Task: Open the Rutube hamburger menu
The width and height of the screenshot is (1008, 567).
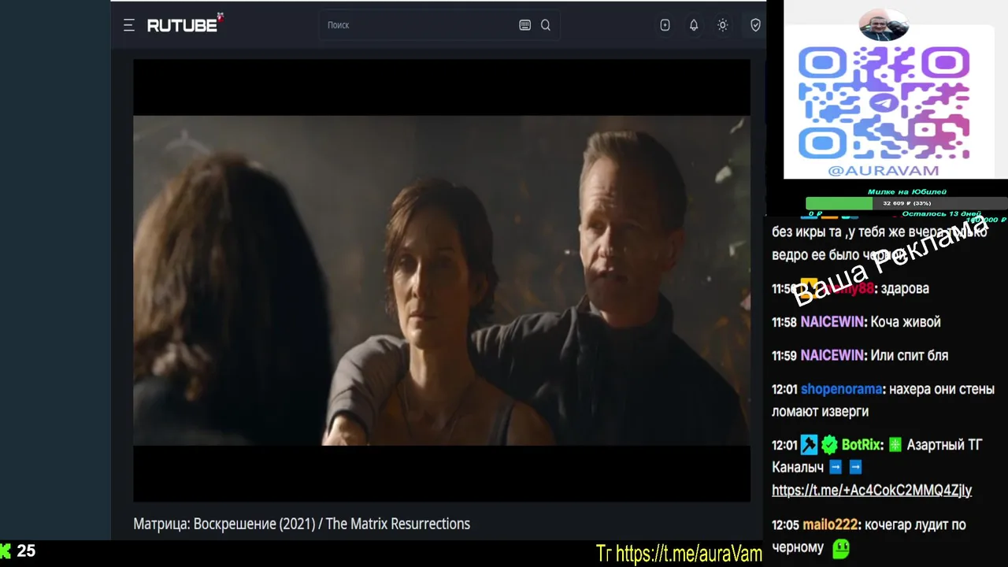Action: coord(129,25)
